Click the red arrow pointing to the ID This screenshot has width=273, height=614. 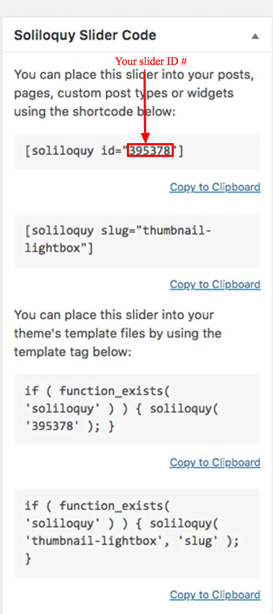tap(145, 105)
